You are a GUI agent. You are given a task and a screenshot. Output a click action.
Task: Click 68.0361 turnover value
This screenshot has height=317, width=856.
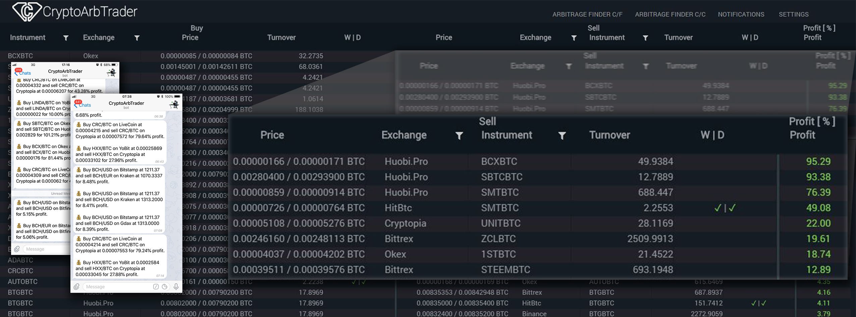click(311, 66)
